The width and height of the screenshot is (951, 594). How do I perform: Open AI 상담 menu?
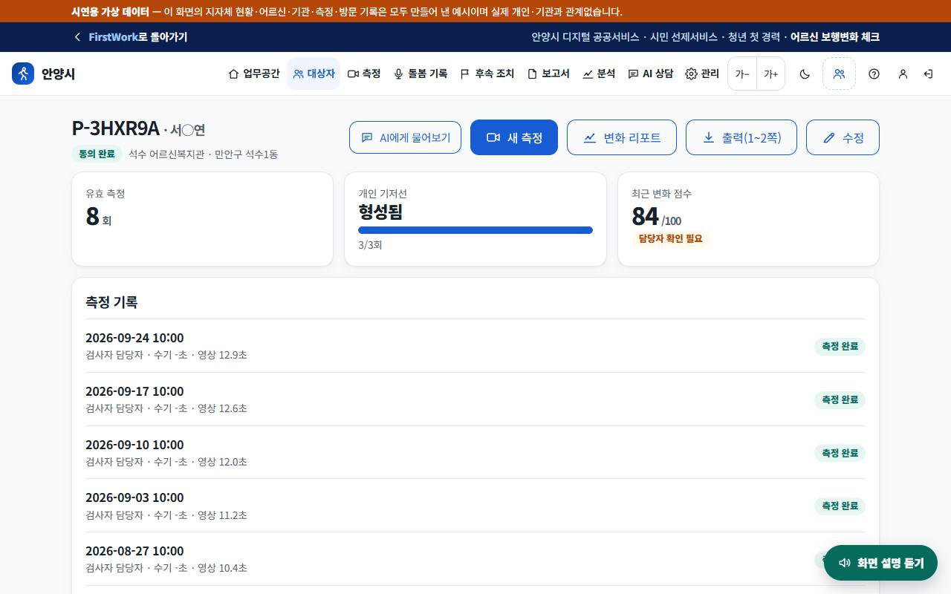(x=651, y=74)
